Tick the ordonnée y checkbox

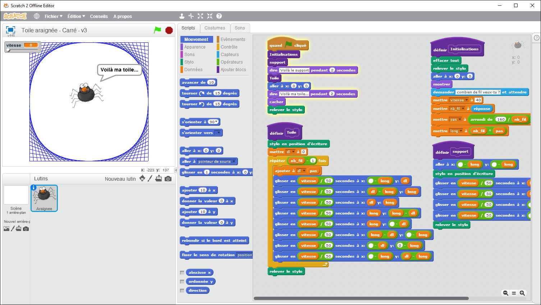(x=182, y=282)
